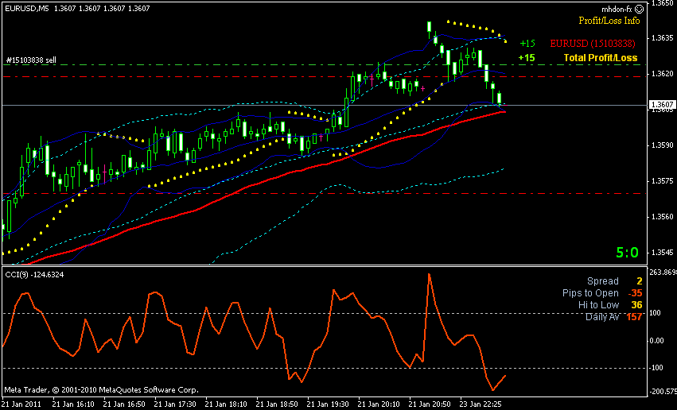Click the Pips to Open label
Image resolution: width=677 pixels, height=410 pixels.
pos(590,293)
